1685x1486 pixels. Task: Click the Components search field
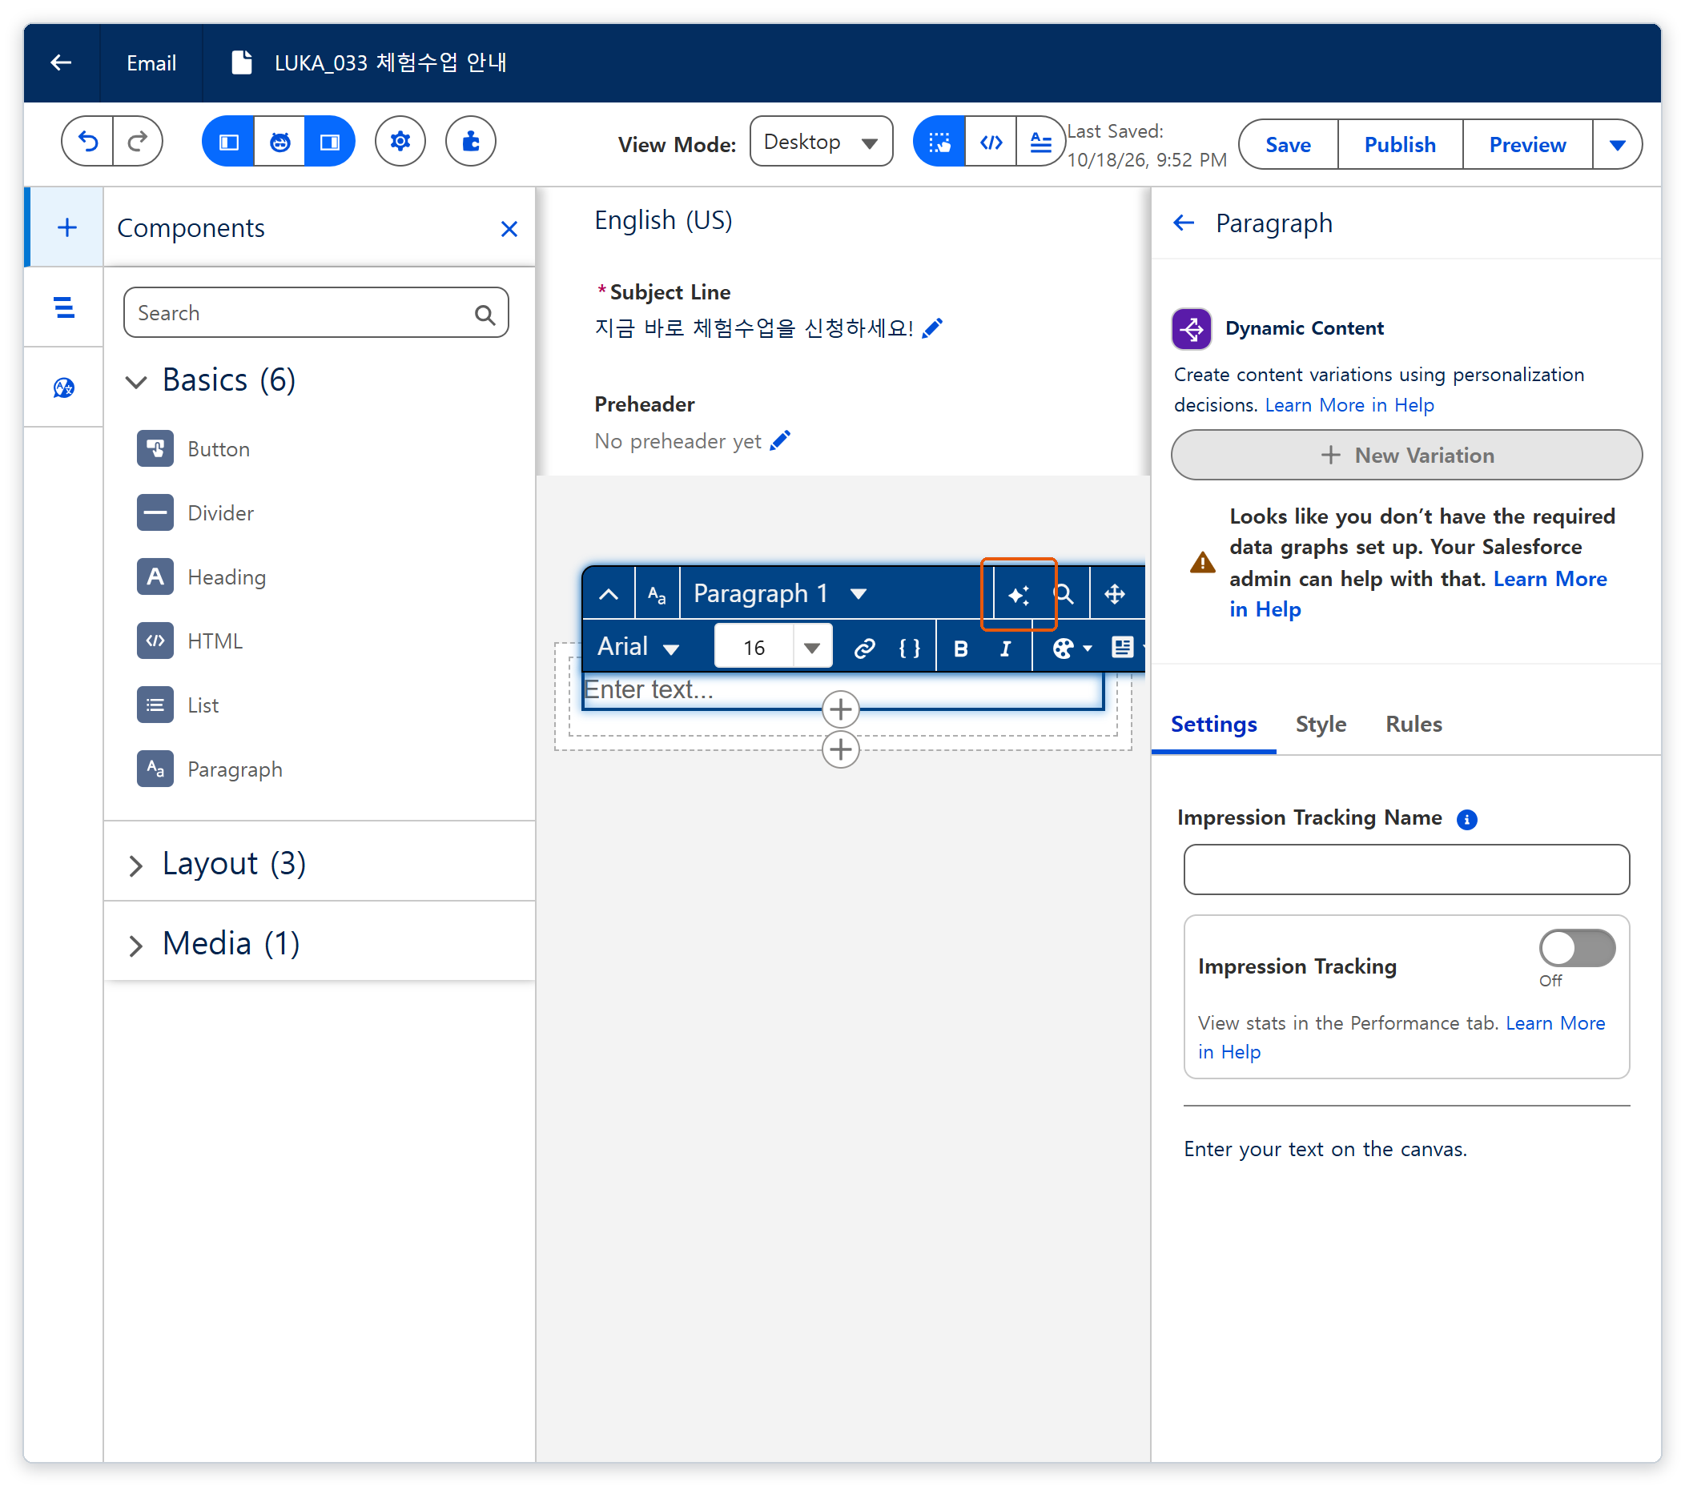point(316,312)
